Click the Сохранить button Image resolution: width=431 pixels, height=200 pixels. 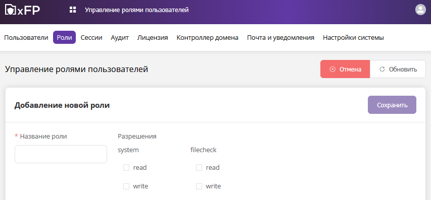pos(392,105)
